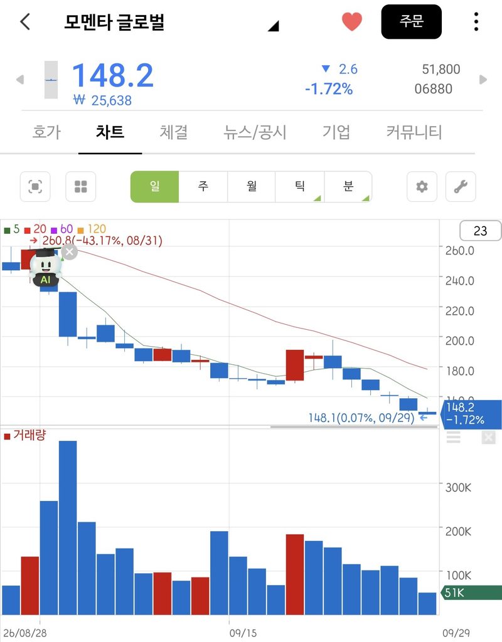Viewport: 502px width, 642px height.
Task: Open the 커뮤니티 tab
Action: pos(414,132)
